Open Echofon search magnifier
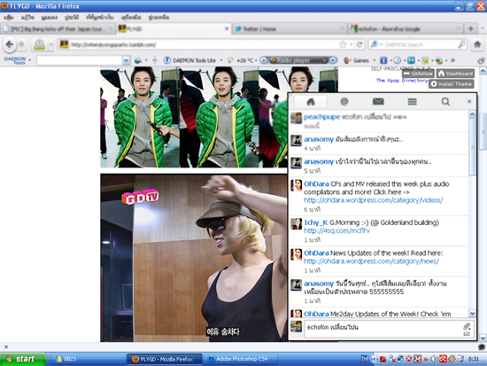Viewport: 487px width, 366px height. 445,102
